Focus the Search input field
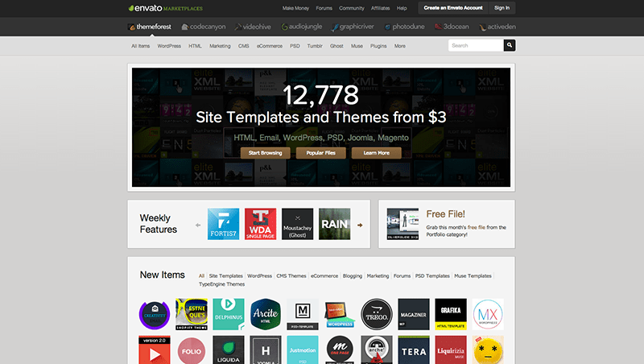The height and width of the screenshot is (364, 644). (476, 46)
